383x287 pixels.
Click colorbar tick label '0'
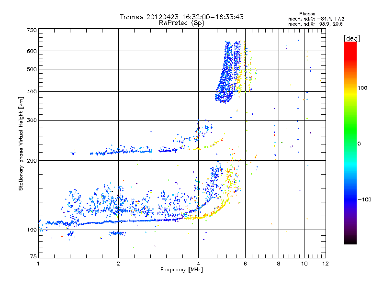click(359, 143)
